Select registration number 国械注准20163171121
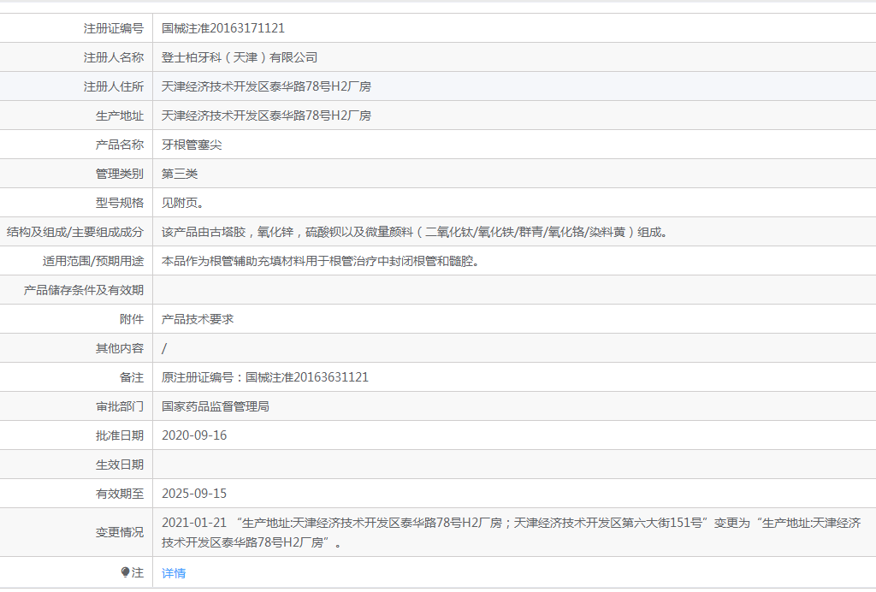This screenshot has width=876, height=592. 223,28
